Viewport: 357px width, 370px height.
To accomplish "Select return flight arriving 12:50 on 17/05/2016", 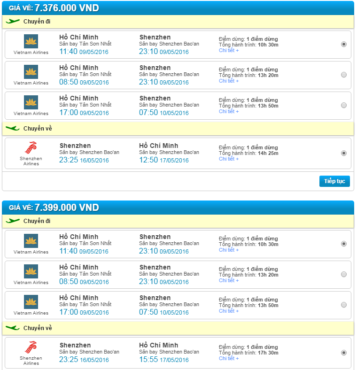I will point(344,153).
